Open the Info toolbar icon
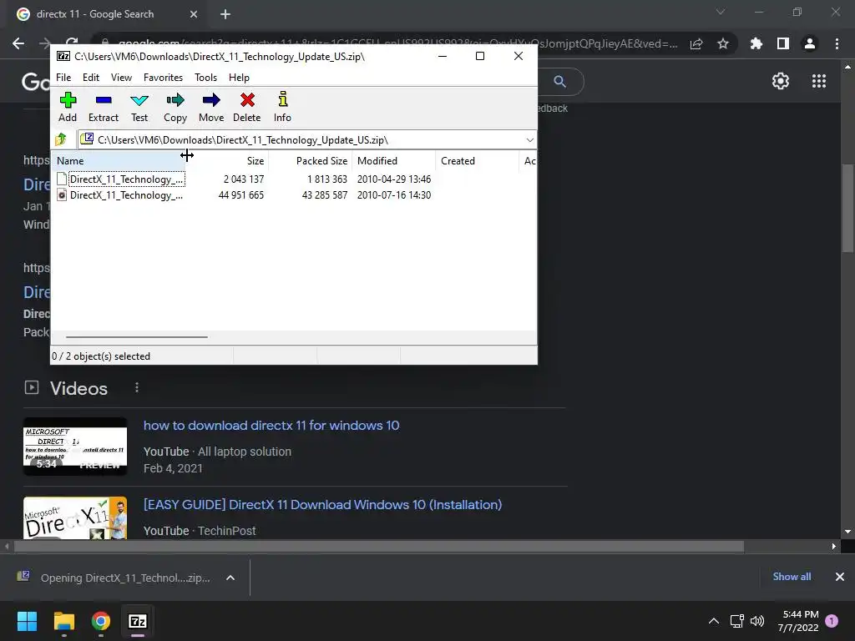The width and height of the screenshot is (855, 641). point(282,108)
